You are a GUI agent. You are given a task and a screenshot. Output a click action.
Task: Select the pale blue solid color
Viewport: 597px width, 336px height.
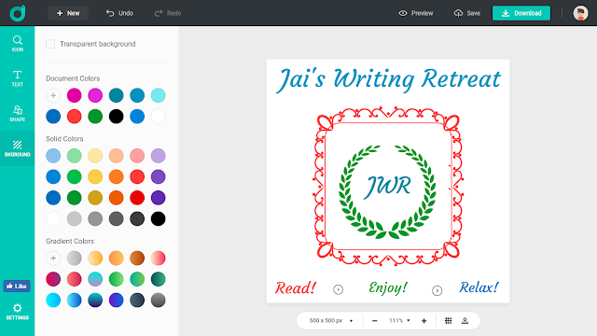53,156
